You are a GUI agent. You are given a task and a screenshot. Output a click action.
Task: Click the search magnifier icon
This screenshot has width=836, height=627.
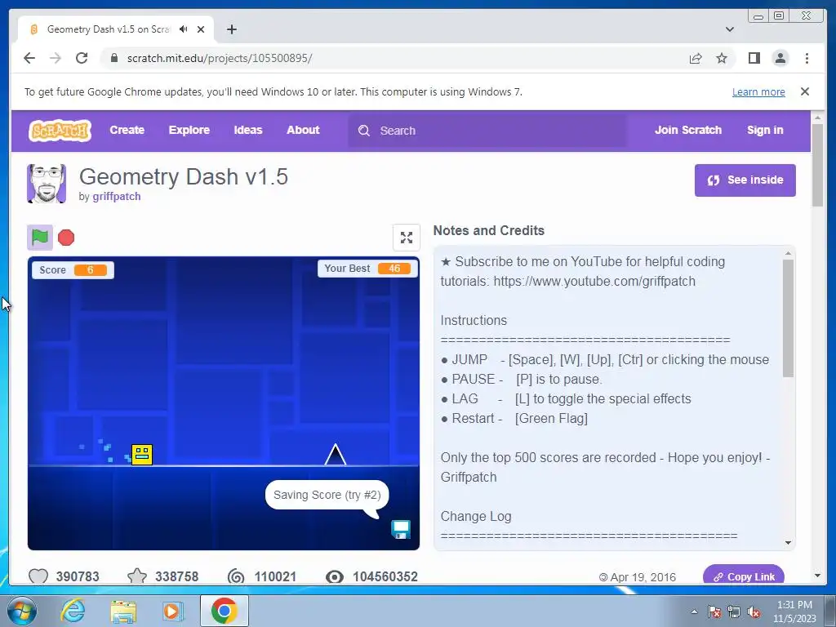[364, 131]
